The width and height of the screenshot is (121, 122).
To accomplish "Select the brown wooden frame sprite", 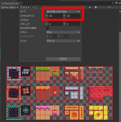I will pyautogui.click(x=14, y=93).
